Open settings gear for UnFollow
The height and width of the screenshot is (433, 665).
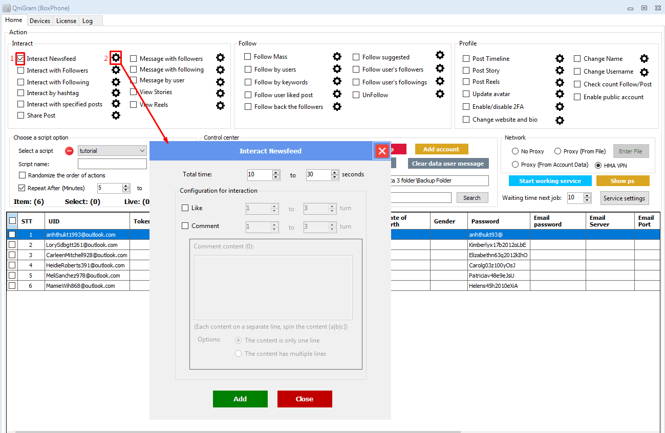click(x=440, y=94)
